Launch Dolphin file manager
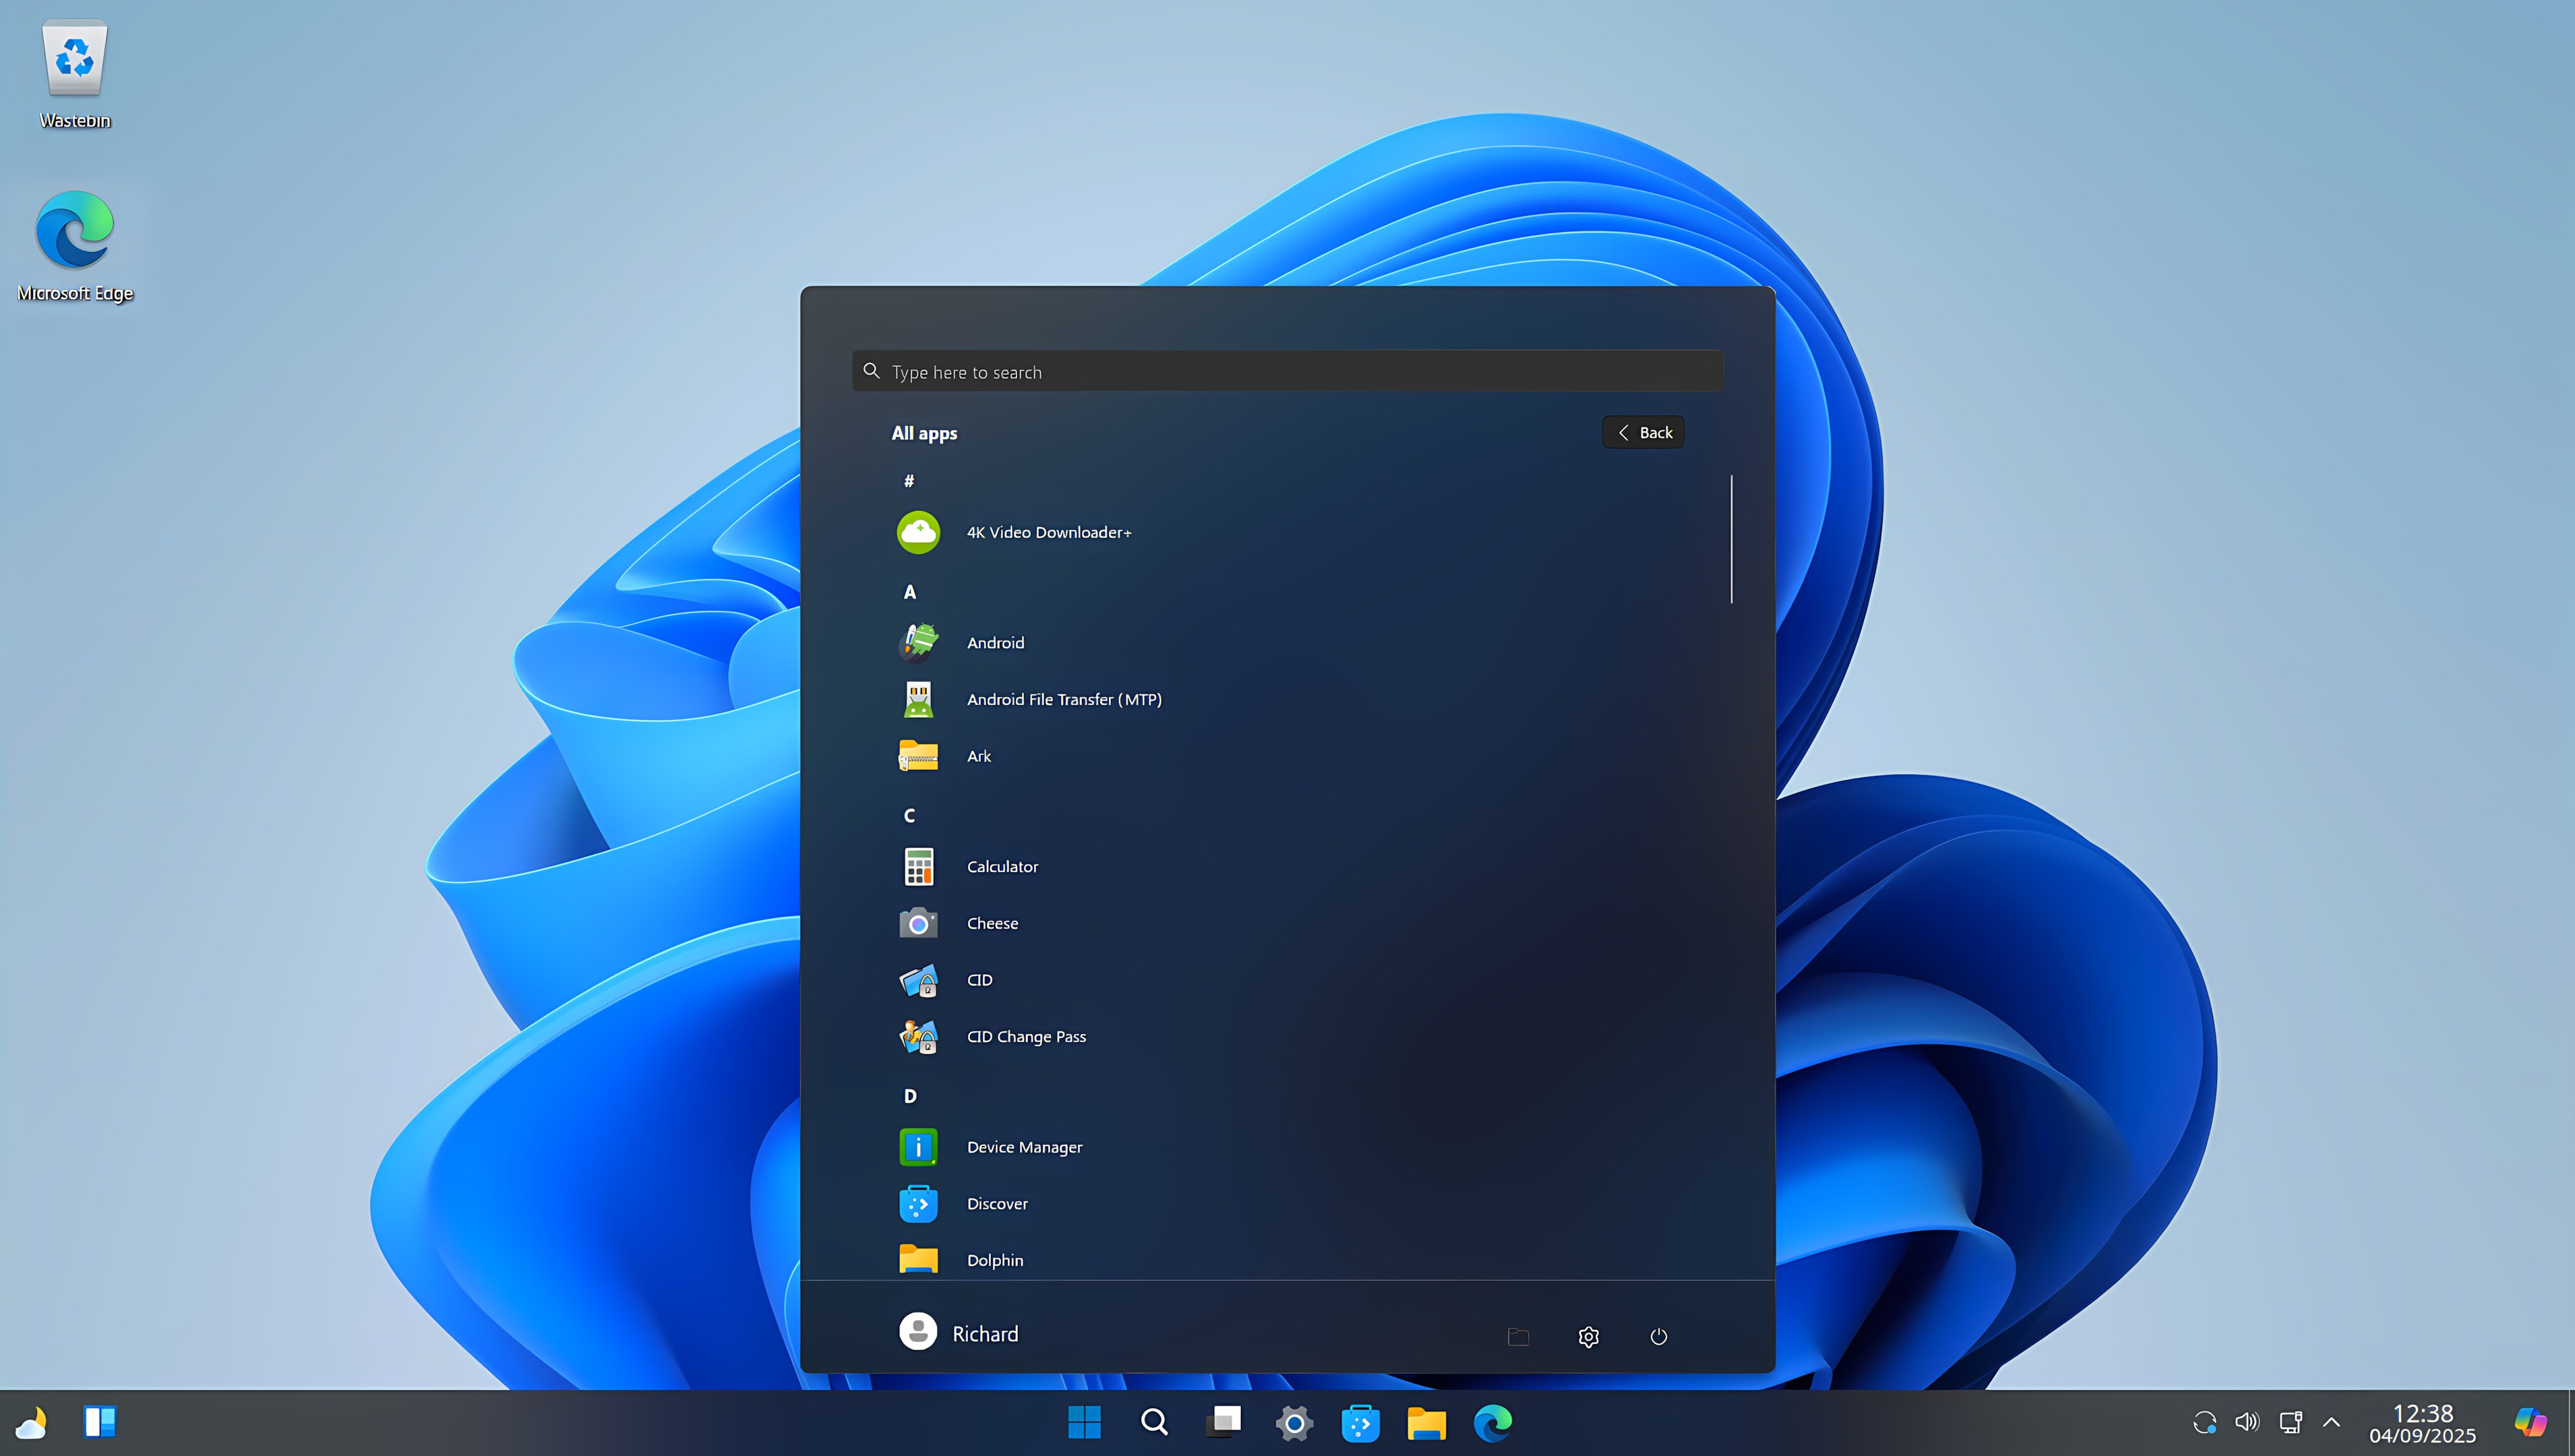 click(994, 1260)
